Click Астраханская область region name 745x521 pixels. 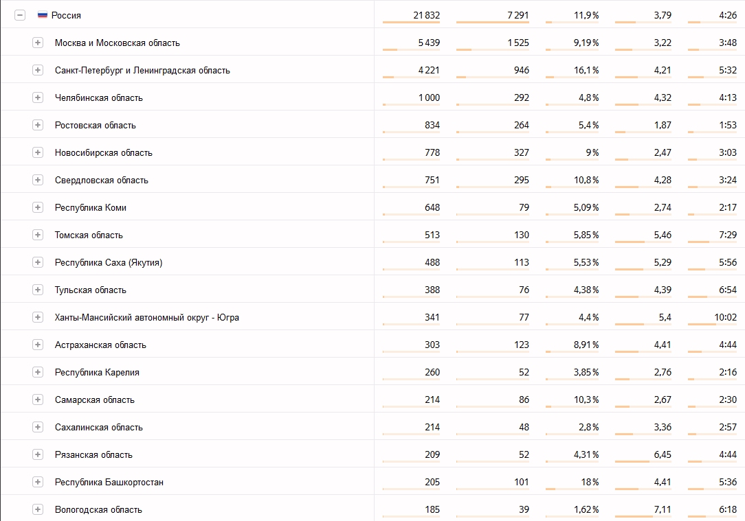point(100,345)
